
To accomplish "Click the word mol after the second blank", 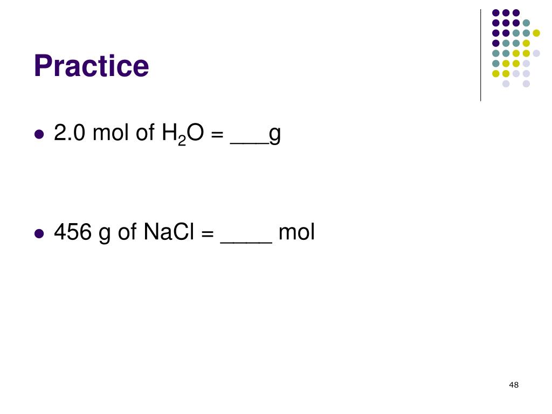I will (296, 232).
